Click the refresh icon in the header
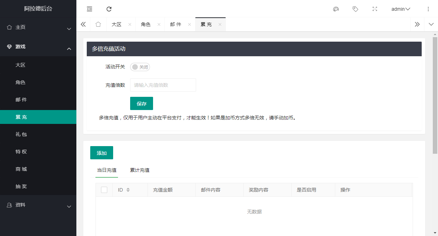The width and height of the screenshot is (438, 236). click(x=109, y=9)
